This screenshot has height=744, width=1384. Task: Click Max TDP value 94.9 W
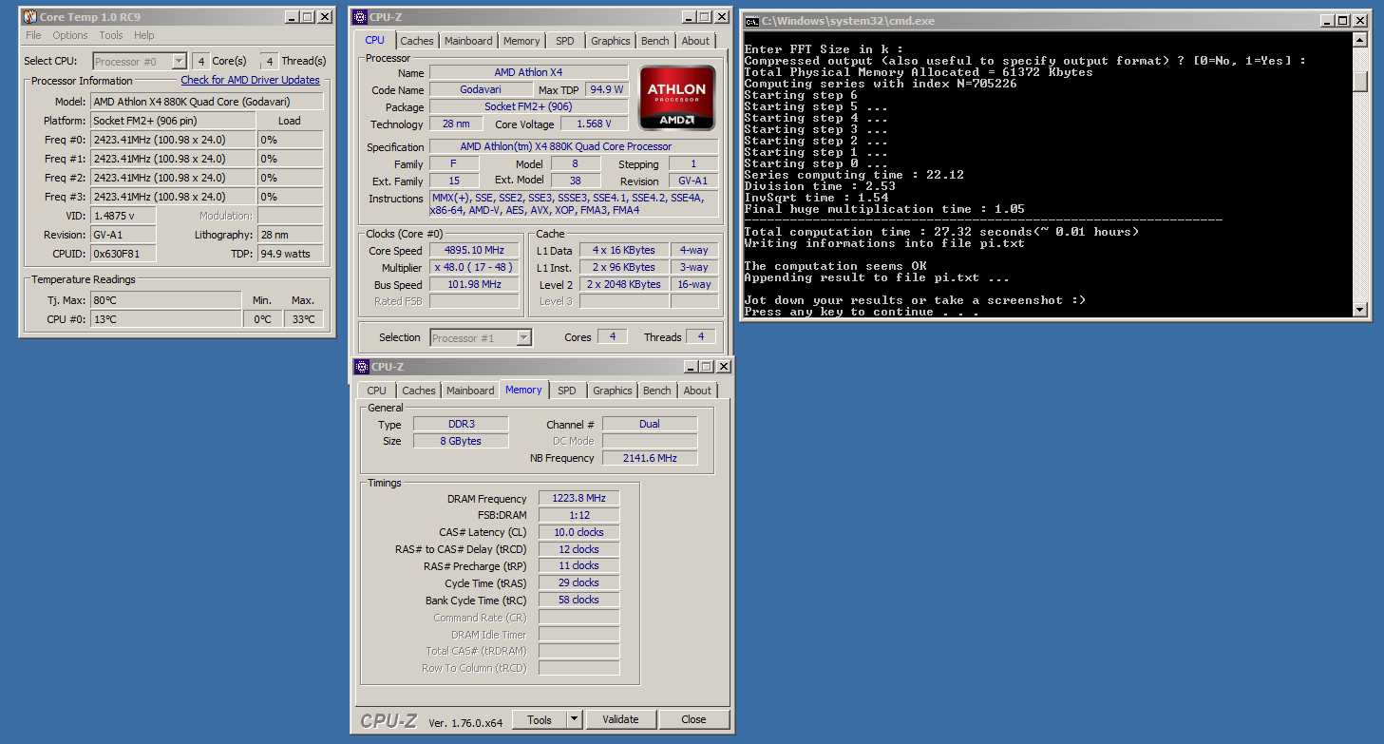pyautogui.click(x=606, y=89)
